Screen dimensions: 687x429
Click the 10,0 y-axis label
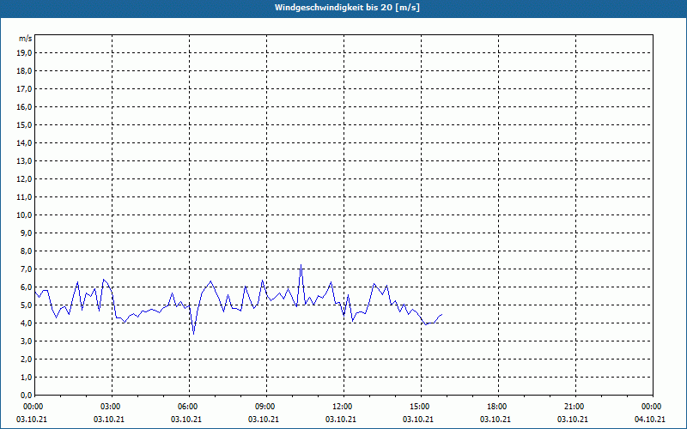coord(24,215)
